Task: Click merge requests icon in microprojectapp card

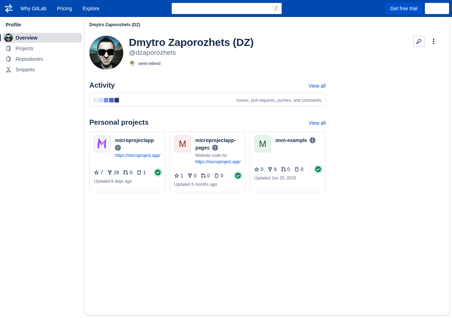Action: (126, 172)
